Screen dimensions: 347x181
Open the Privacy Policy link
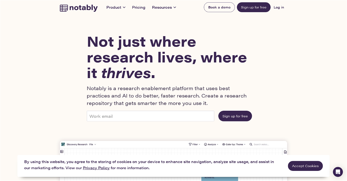(96, 168)
